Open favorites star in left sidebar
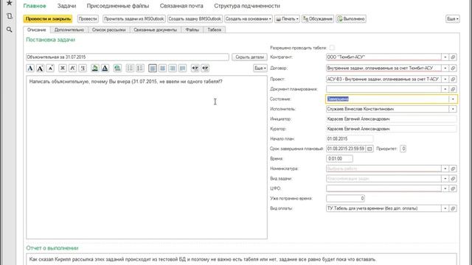The image size is (472, 265). 10,3
